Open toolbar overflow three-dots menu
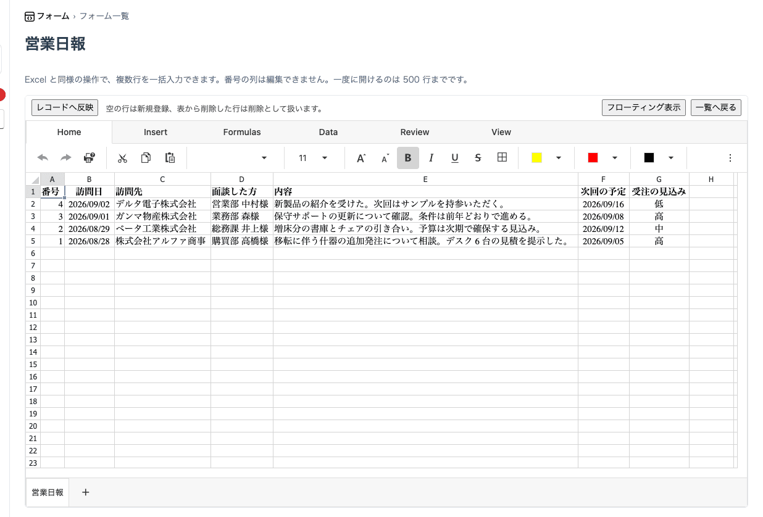Image resolution: width=763 pixels, height=517 pixels. click(730, 158)
